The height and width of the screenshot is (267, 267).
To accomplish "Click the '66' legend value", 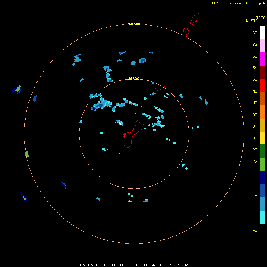I will coord(255,33).
